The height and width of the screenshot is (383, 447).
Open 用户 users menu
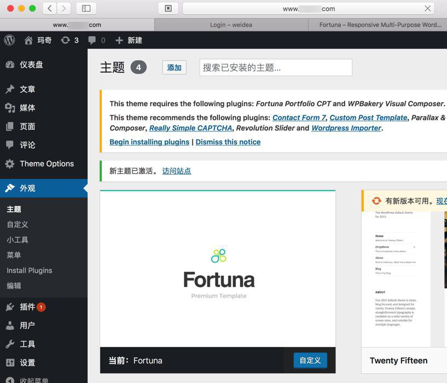(x=44, y=326)
